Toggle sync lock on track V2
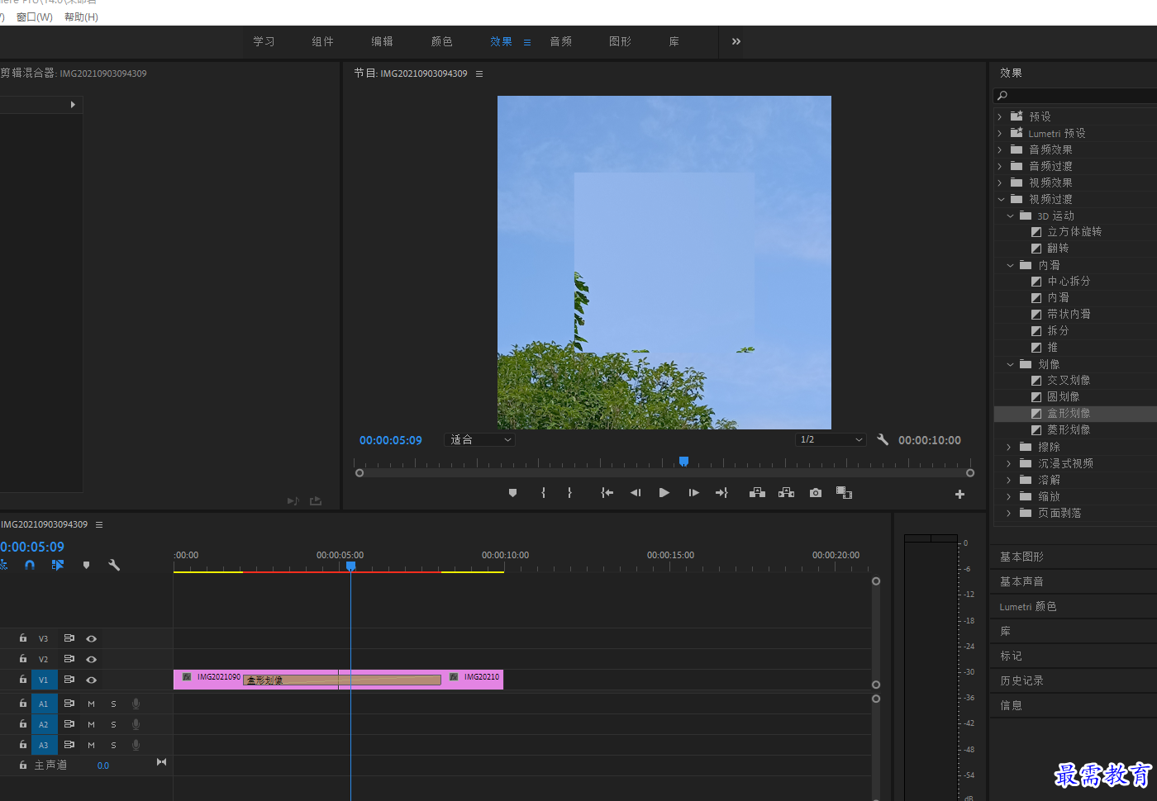This screenshot has height=801, width=1157. (69, 659)
